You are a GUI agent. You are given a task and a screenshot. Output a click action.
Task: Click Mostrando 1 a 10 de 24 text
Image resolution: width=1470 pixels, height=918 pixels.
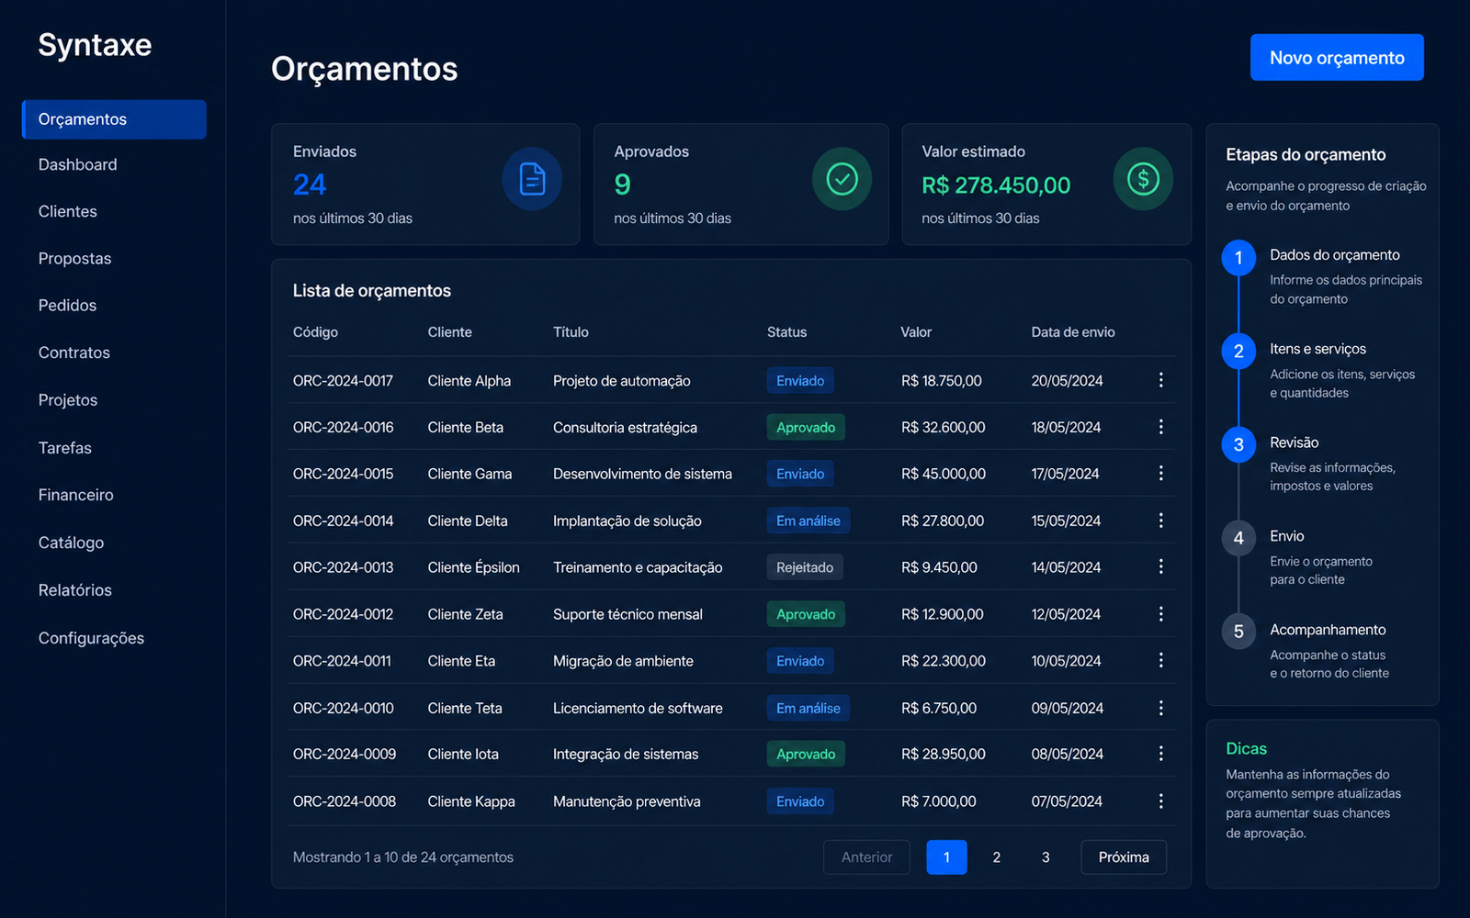tap(403, 857)
